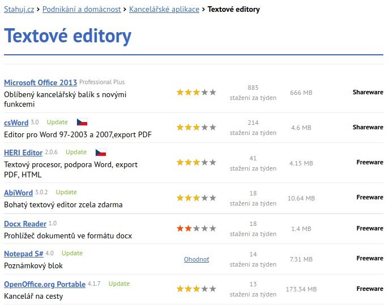Viewport: 389px width, 305px height.
Task: Click star rating of AbiWord
Action: 196,198
